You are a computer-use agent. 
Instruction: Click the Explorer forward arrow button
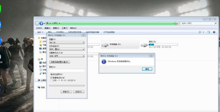coord(41,23)
